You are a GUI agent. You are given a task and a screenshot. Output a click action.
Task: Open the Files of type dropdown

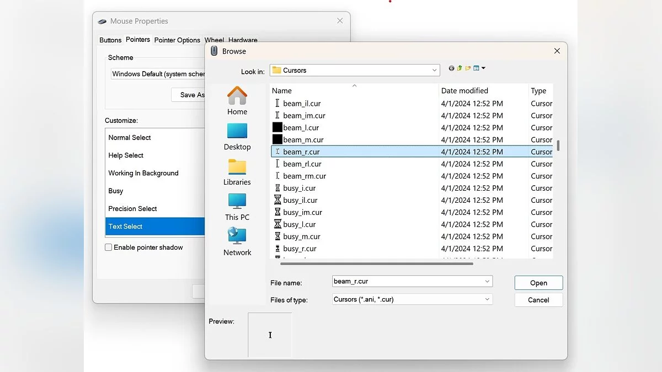(x=487, y=299)
